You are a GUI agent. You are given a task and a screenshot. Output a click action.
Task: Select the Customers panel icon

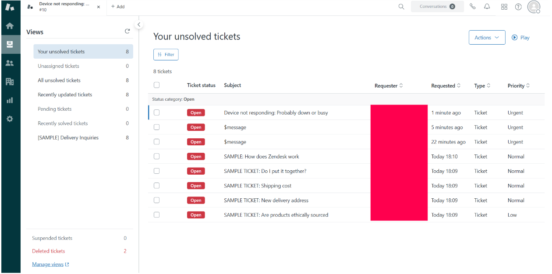10,63
